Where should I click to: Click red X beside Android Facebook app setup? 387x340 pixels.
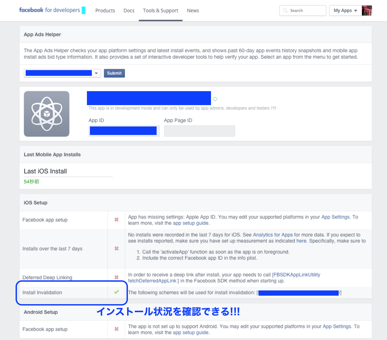(116, 329)
